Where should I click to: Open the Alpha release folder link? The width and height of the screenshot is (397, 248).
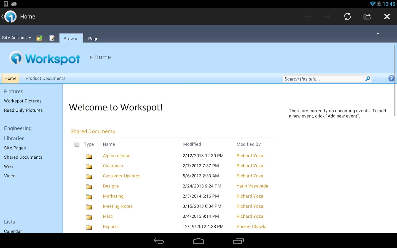pyautogui.click(x=116, y=156)
